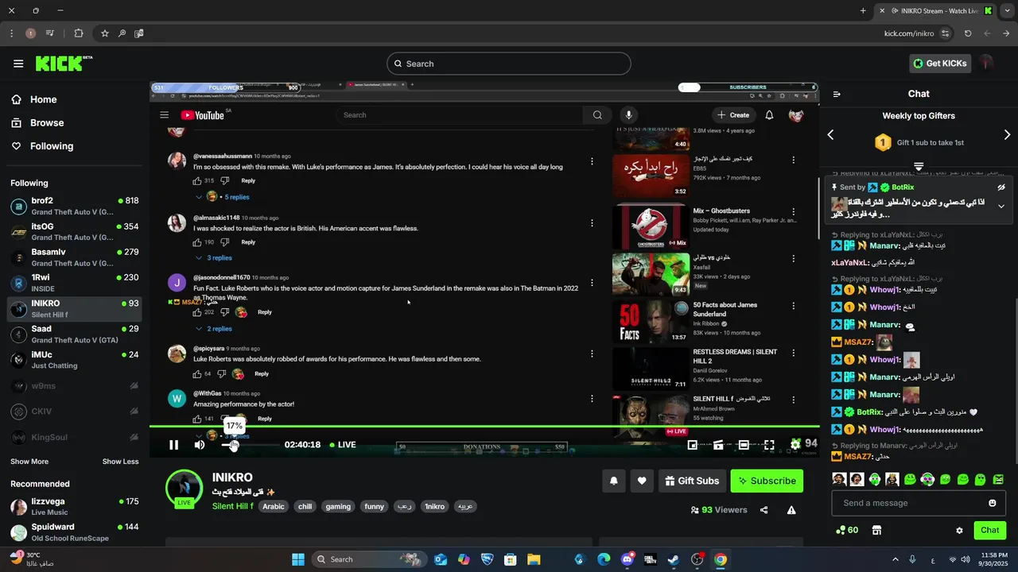Viewport: 1018px width, 572px height.
Task: Open browser extensions puzzle icon
Action: point(78,33)
